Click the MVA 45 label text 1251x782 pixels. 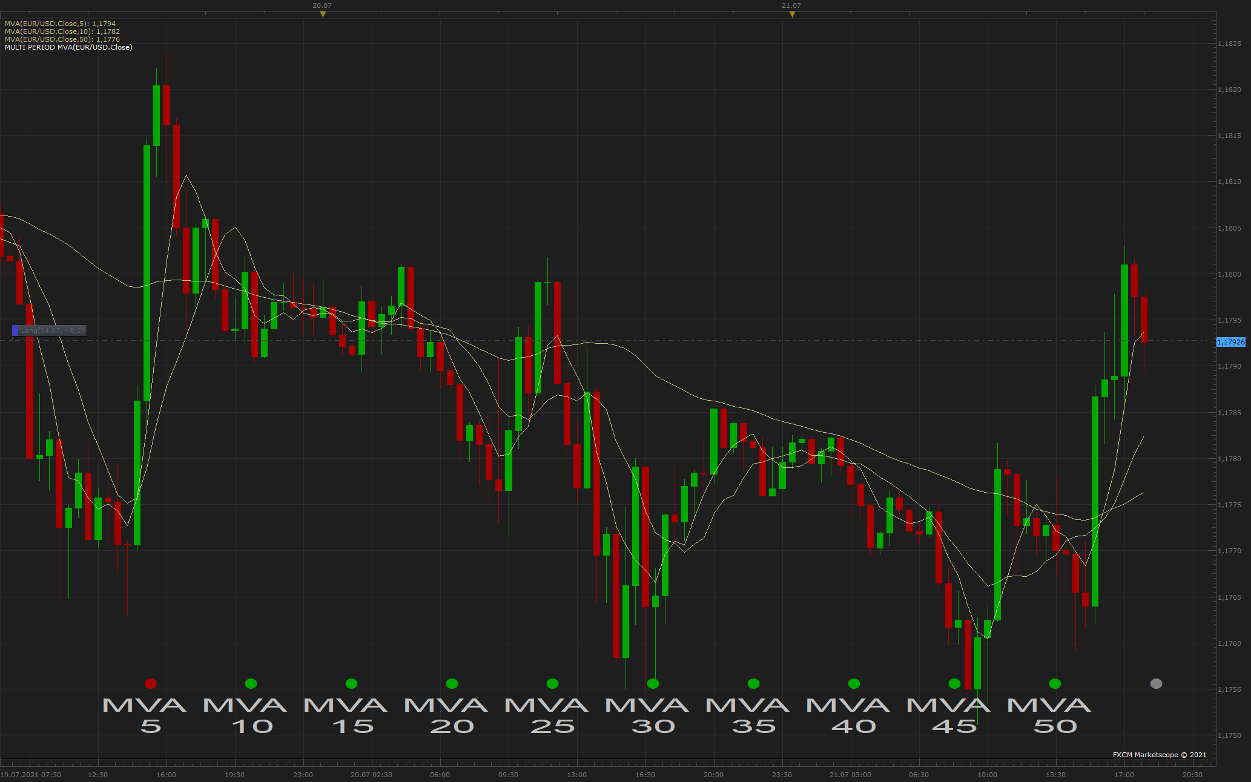[949, 715]
